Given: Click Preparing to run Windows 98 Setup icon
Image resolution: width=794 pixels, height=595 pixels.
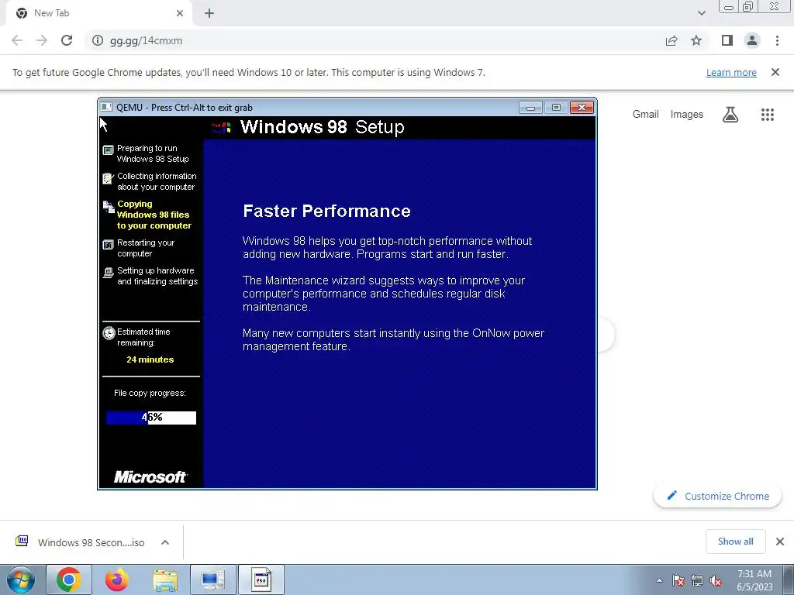Looking at the screenshot, I should [108, 150].
